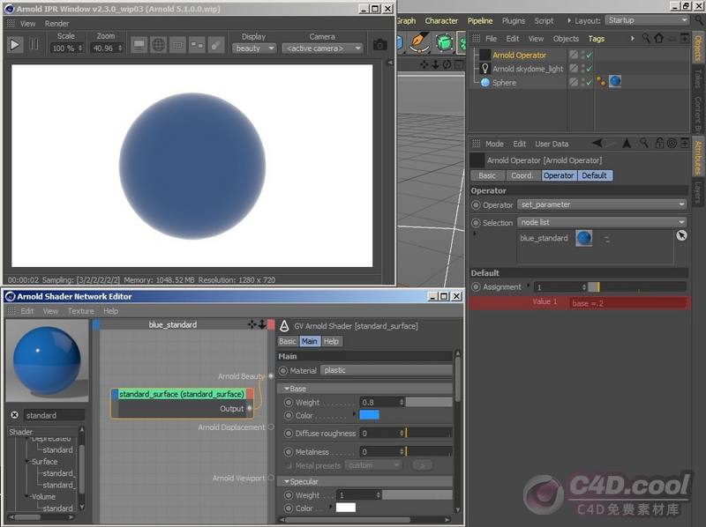Viewport: 706px width, 527px height.
Task: Switch to the Coord. tab of the Arnold Operator
Action: pyautogui.click(x=522, y=175)
